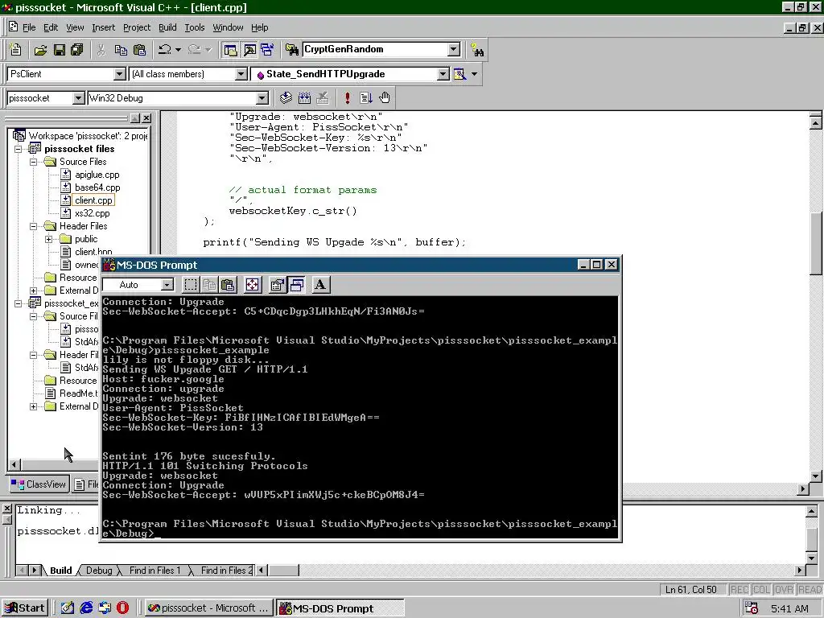
Task: Toggle the Background icon in MS-DOS Prompt
Action: pos(296,285)
